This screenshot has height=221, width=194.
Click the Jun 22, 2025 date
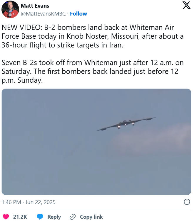[40, 202]
